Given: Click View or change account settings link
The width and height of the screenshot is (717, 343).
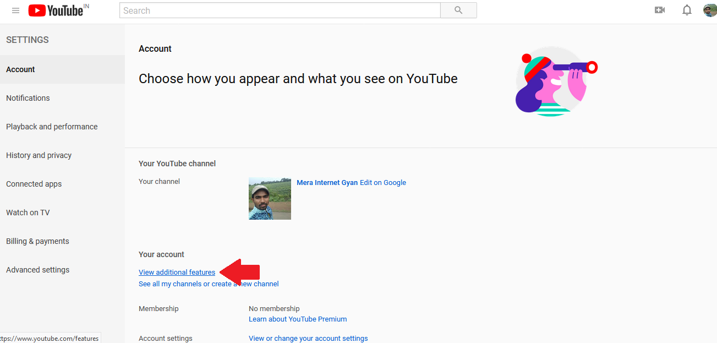Looking at the screenshot, I should (x=308, y=339).
